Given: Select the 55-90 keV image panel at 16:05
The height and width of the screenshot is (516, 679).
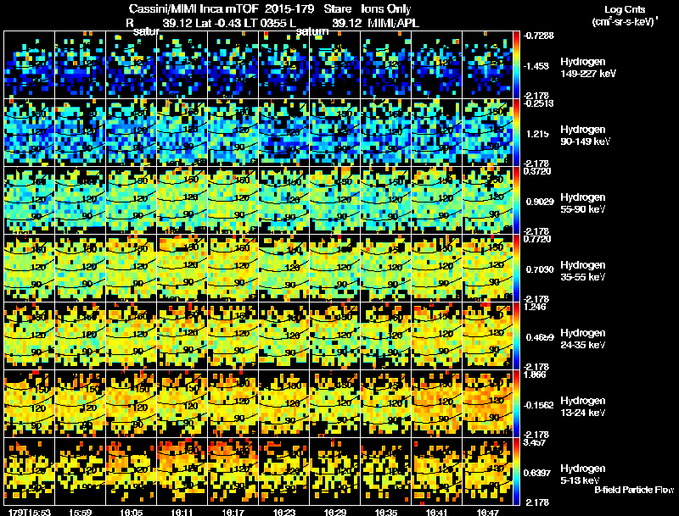Looking at the screenshot, I should pyautogui.click(x=132, y=201).
